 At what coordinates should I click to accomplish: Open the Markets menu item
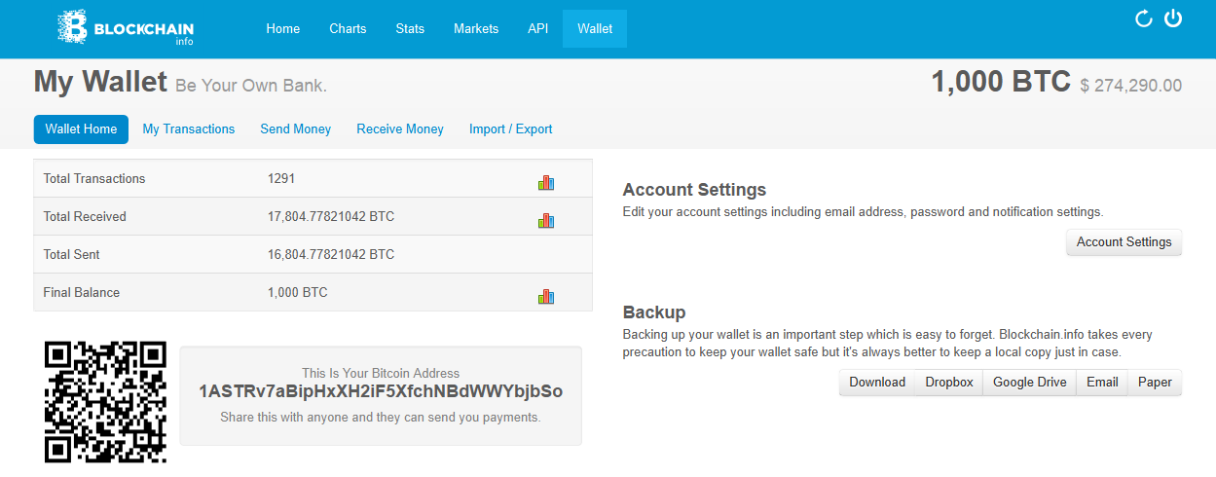click(x=476, y=28)
